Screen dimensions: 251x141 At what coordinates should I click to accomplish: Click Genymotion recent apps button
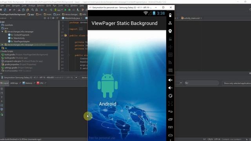tap(170, 119)
